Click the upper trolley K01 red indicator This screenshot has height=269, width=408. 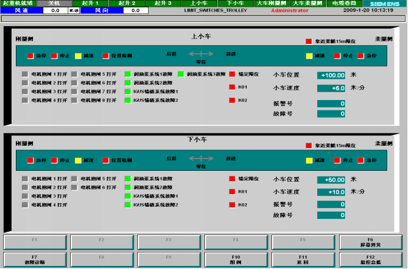232,87
